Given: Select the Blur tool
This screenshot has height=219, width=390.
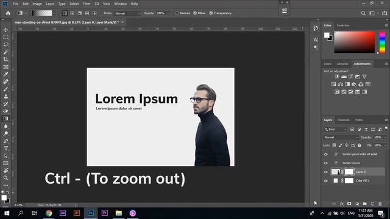Looking at the screenshot, I should [5, 126].
